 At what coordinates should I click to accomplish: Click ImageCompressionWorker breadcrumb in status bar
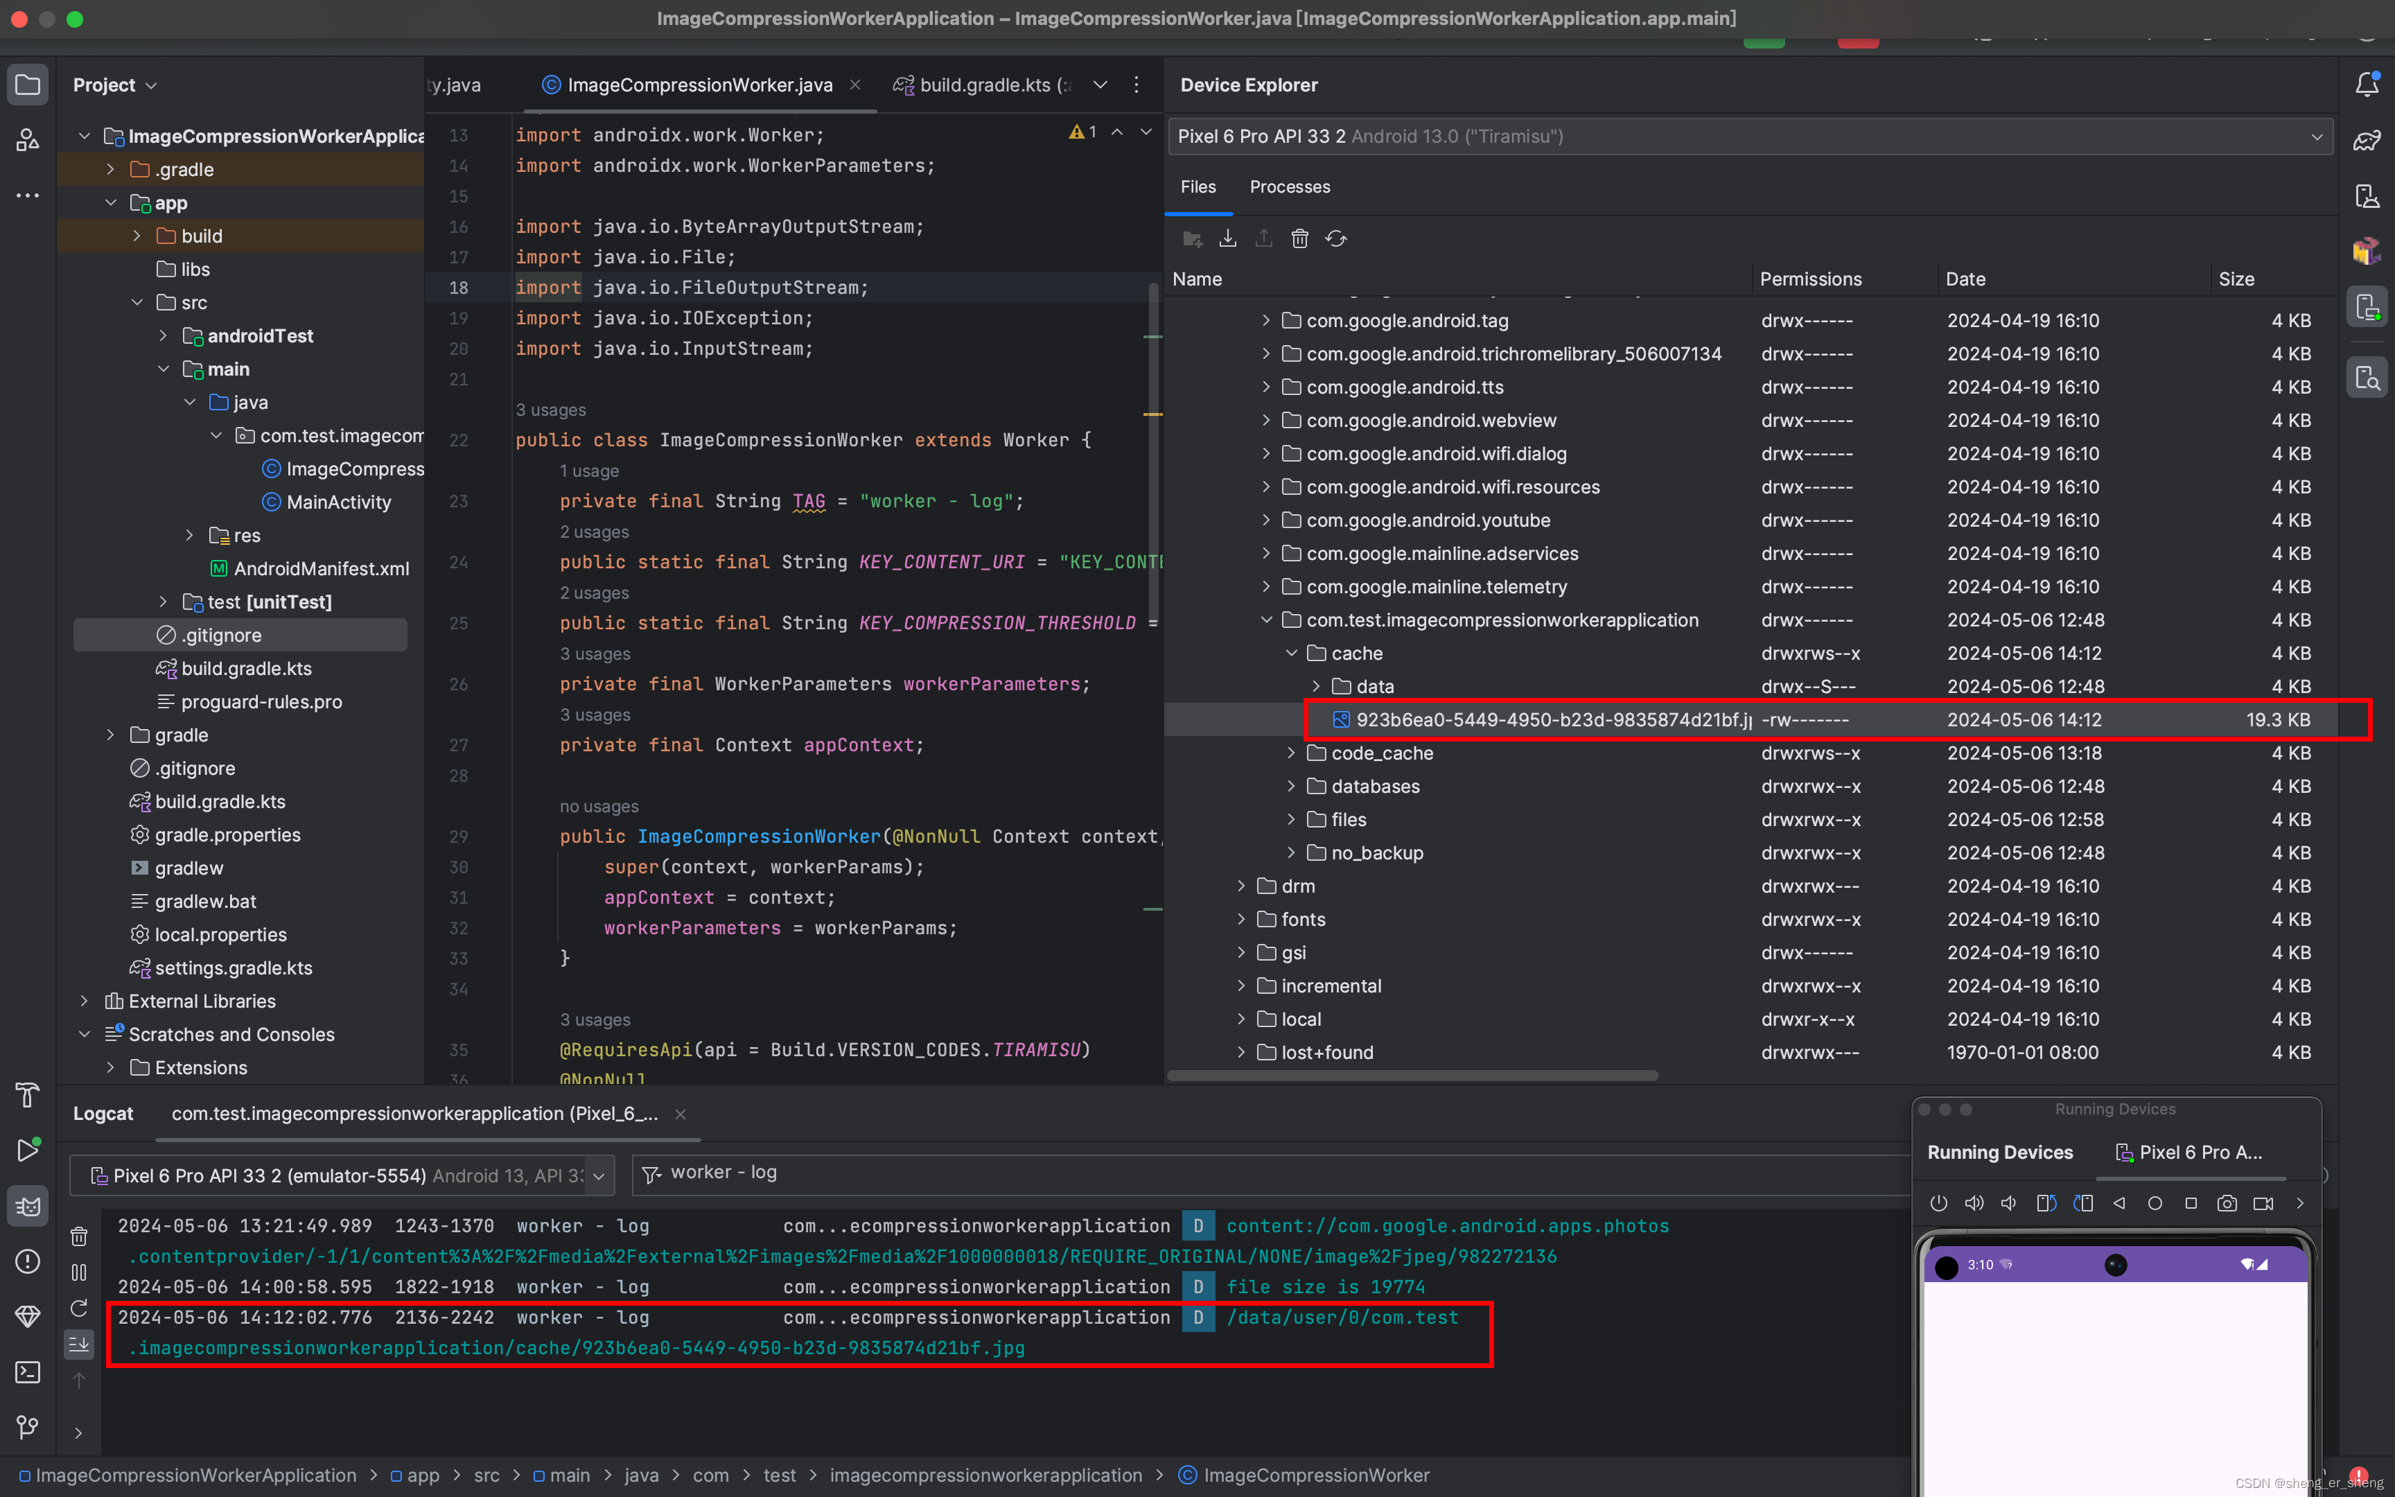pyautogui.click(x=1315, y=1476)
